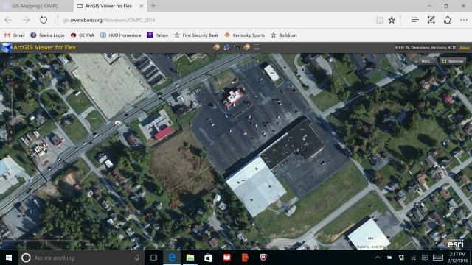Viewport: 472px width, 265px height.
Task: Open the legend list widget icon
Action: (257, 47)
